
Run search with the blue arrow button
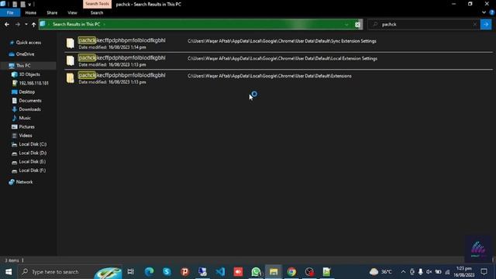(x=486, y=24)
